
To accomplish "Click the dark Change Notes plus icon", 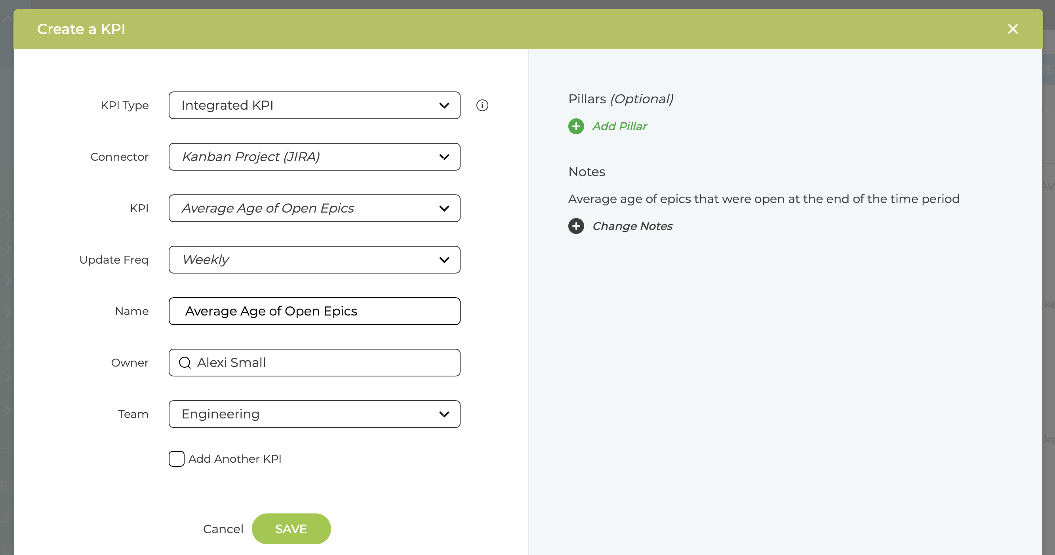I will pyautogui.click(x=576, y=226).
